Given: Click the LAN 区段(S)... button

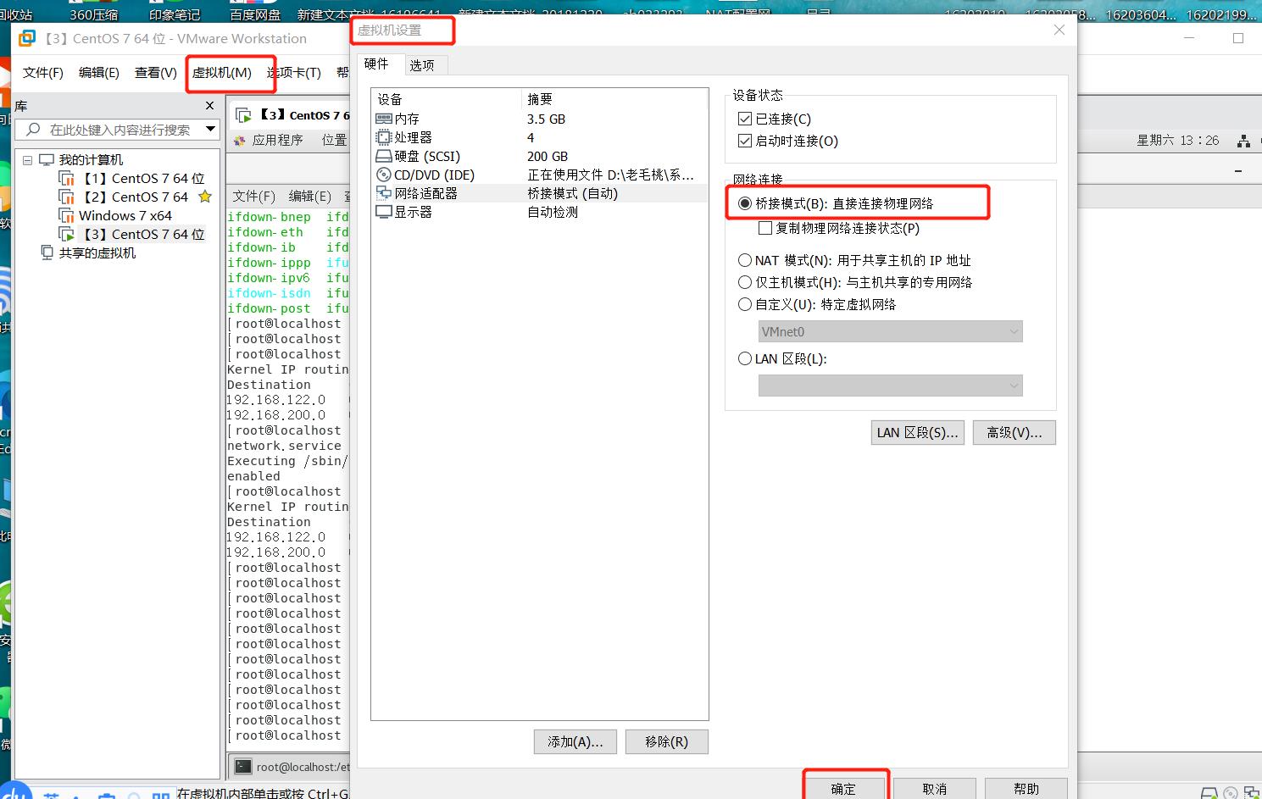Looking at the screenshot, I should click(918, 432).
